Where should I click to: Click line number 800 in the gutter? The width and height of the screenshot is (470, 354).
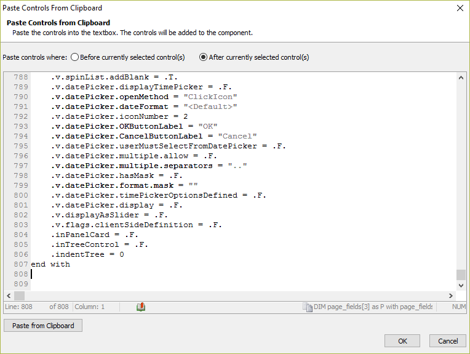tap(21, 195)
